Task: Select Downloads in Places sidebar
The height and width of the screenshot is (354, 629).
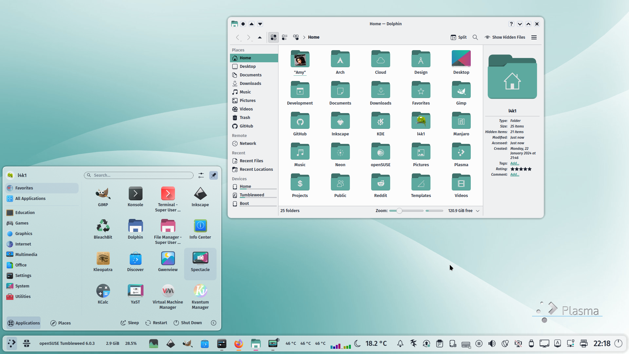Action: click(254, 84)
